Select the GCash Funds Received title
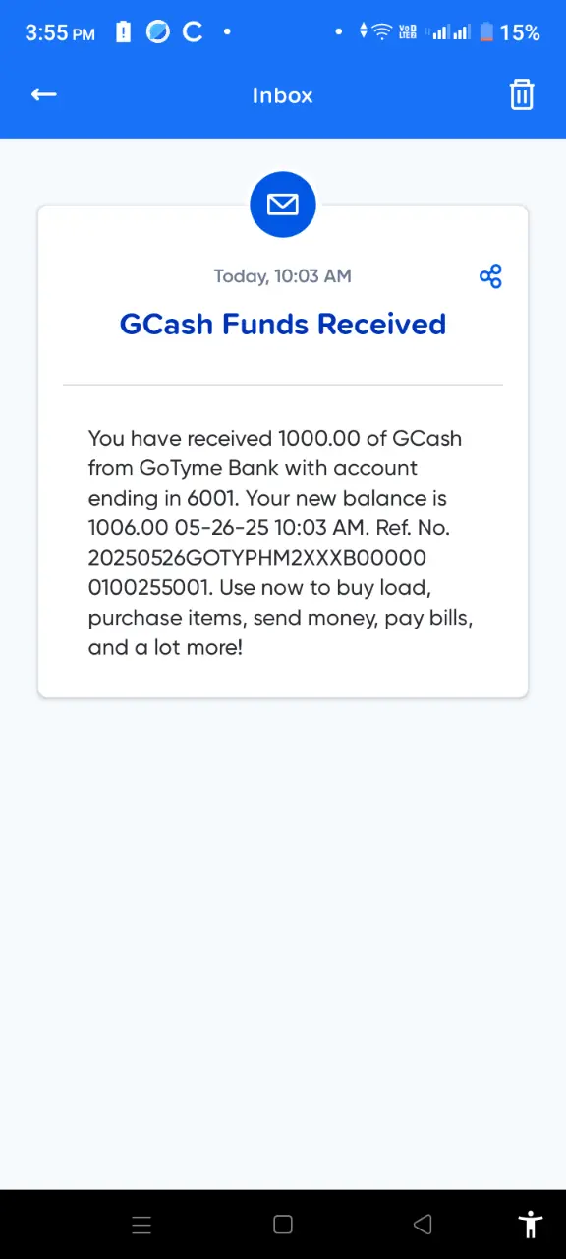Screen dimensions: 566x1259 pos(283,325)
